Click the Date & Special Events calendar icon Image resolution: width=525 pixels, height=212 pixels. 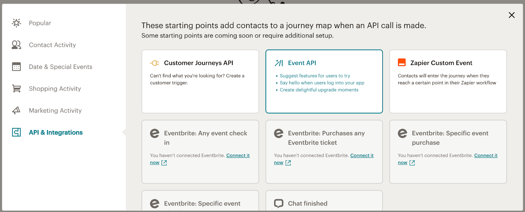(x=16, y=67)
